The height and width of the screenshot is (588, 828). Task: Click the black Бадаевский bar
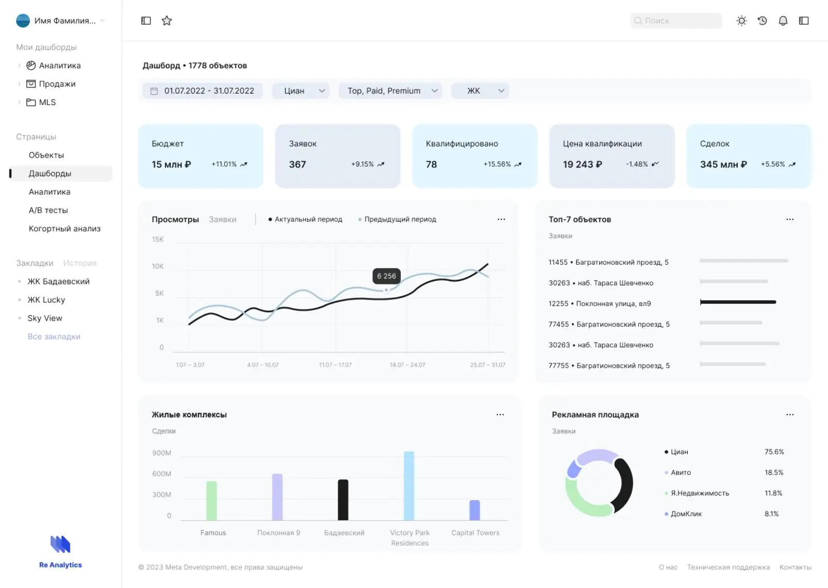pos(343,500)
